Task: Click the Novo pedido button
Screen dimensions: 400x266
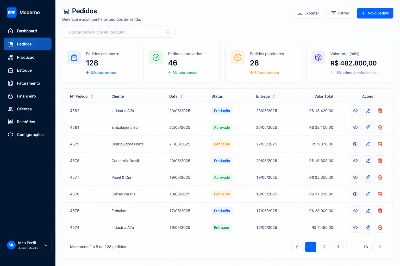Action: tap(375, 13)
